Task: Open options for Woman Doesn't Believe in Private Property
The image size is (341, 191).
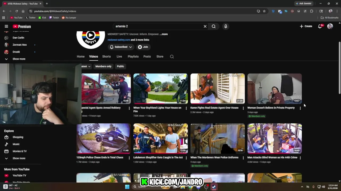Action: 300,108
